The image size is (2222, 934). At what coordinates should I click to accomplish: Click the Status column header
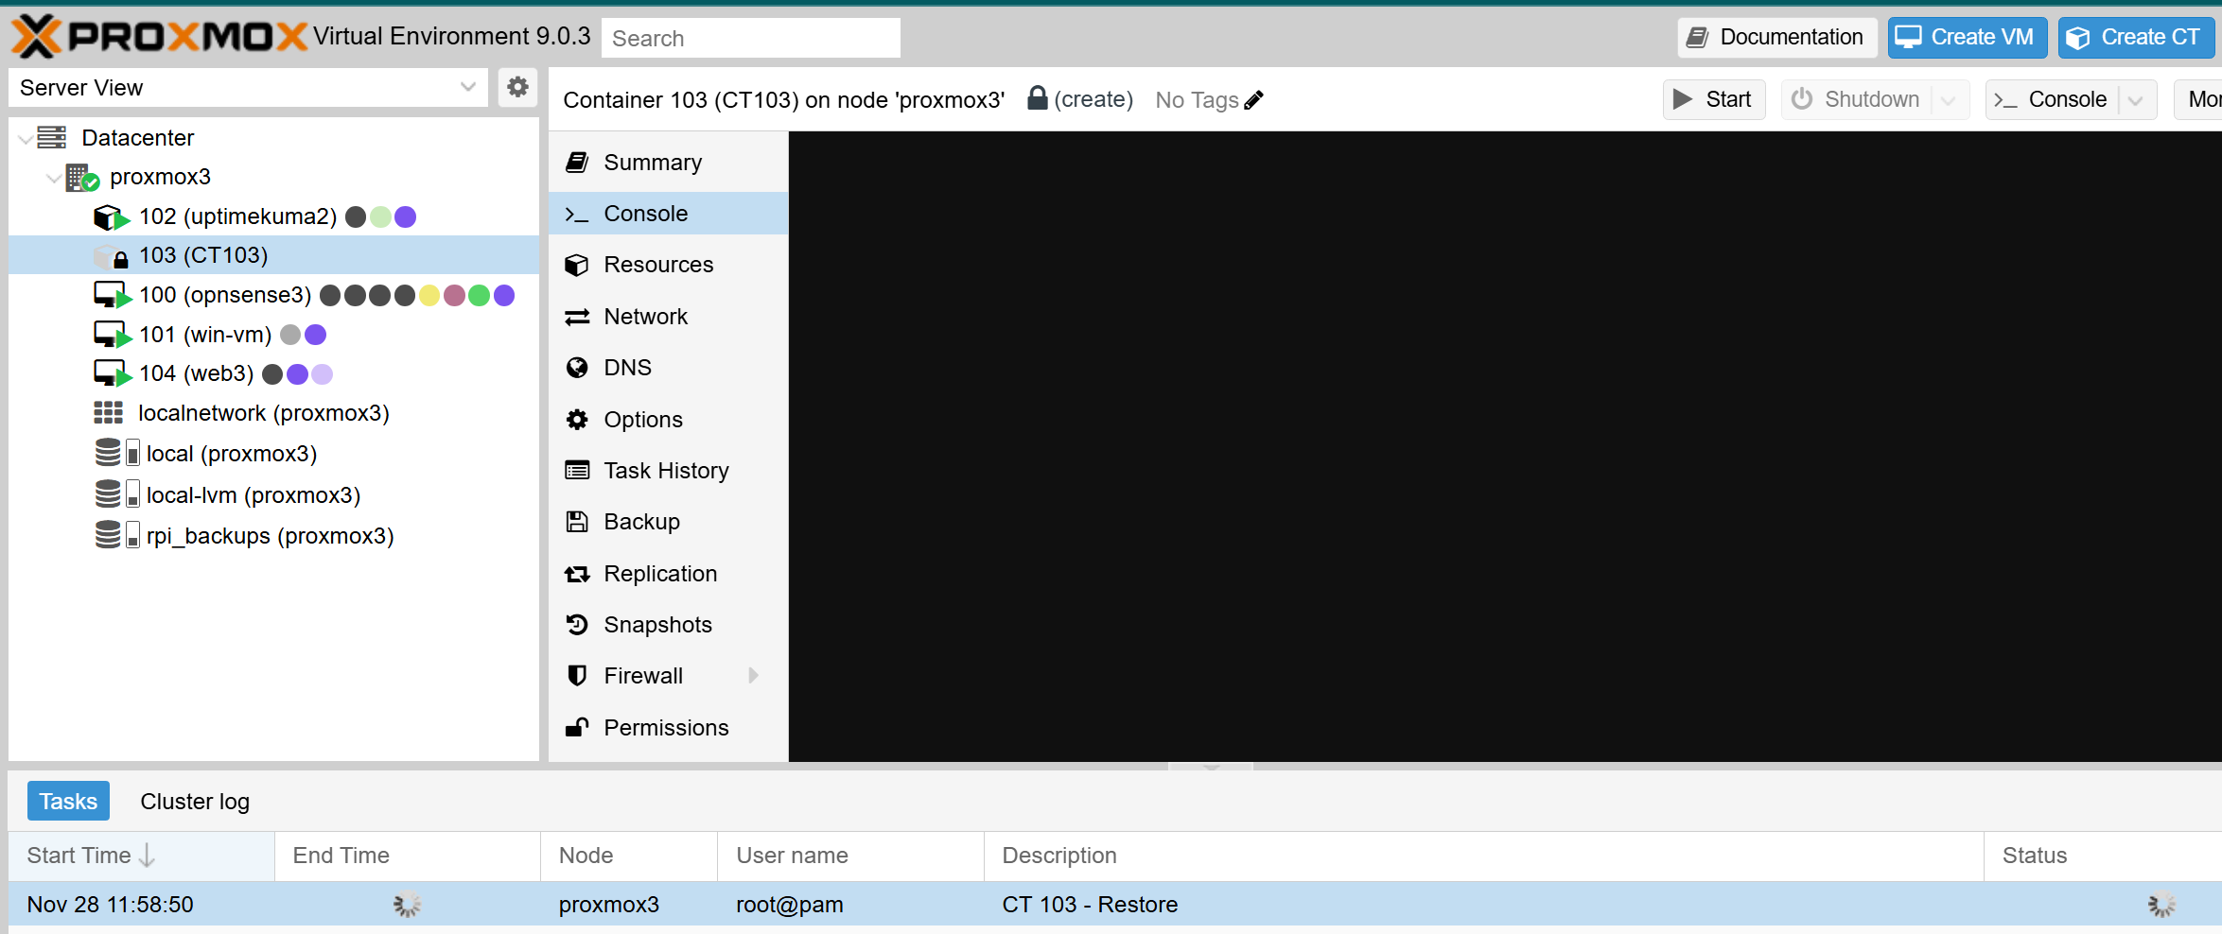tap(2103, 856)
